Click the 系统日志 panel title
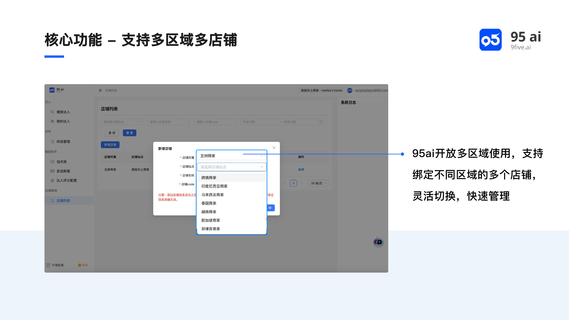Viewport: 569px width, 320px height. (349, 103)
